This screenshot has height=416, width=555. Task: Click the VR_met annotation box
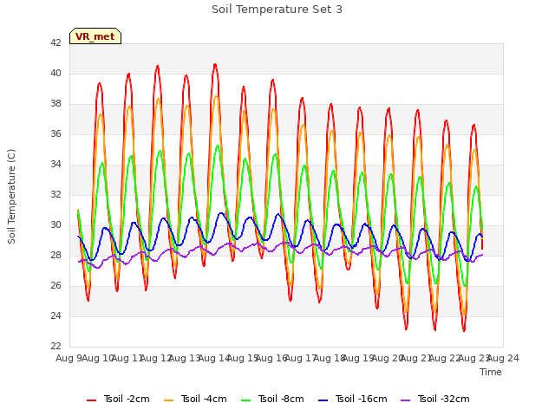pyautogui.click(x=95, y=36)
